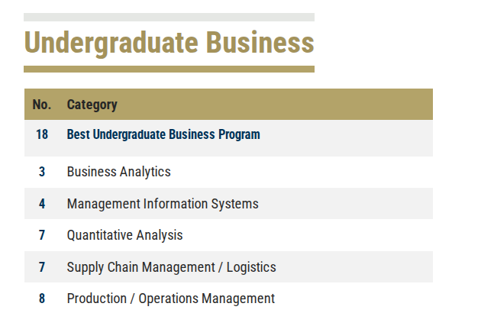Click rank 7 beside Supply Chain Management
This screenshot has height=326, width=494.
42,267
